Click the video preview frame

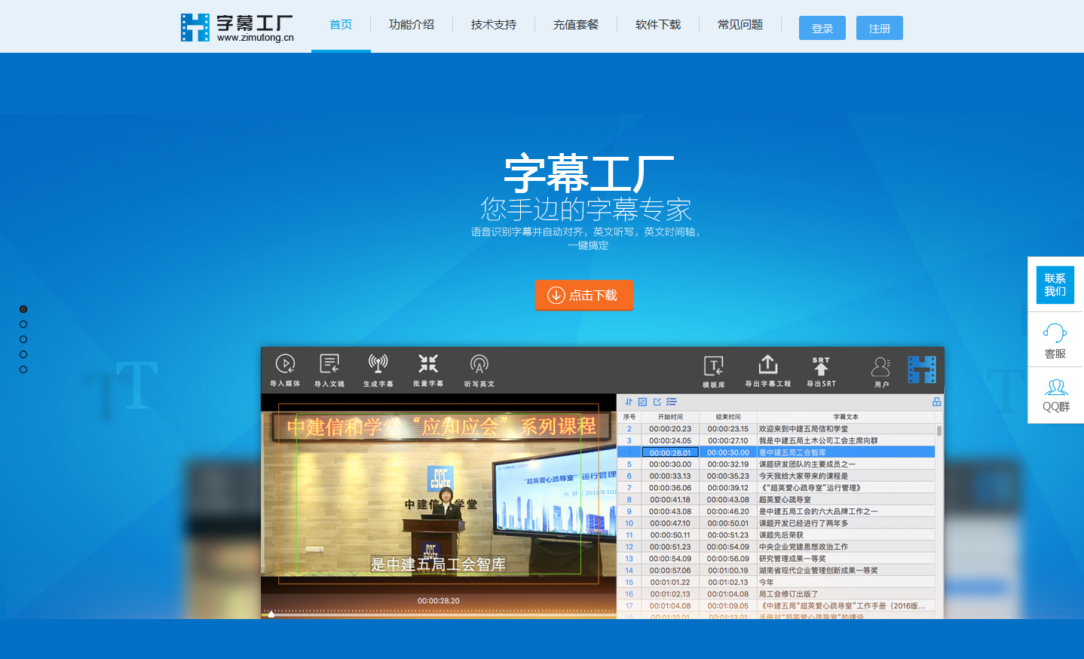(439, 494)
